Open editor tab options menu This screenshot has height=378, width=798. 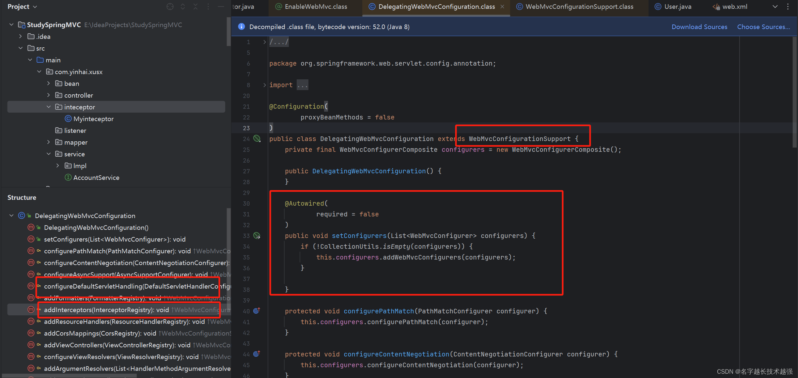[x=788, y=7]
